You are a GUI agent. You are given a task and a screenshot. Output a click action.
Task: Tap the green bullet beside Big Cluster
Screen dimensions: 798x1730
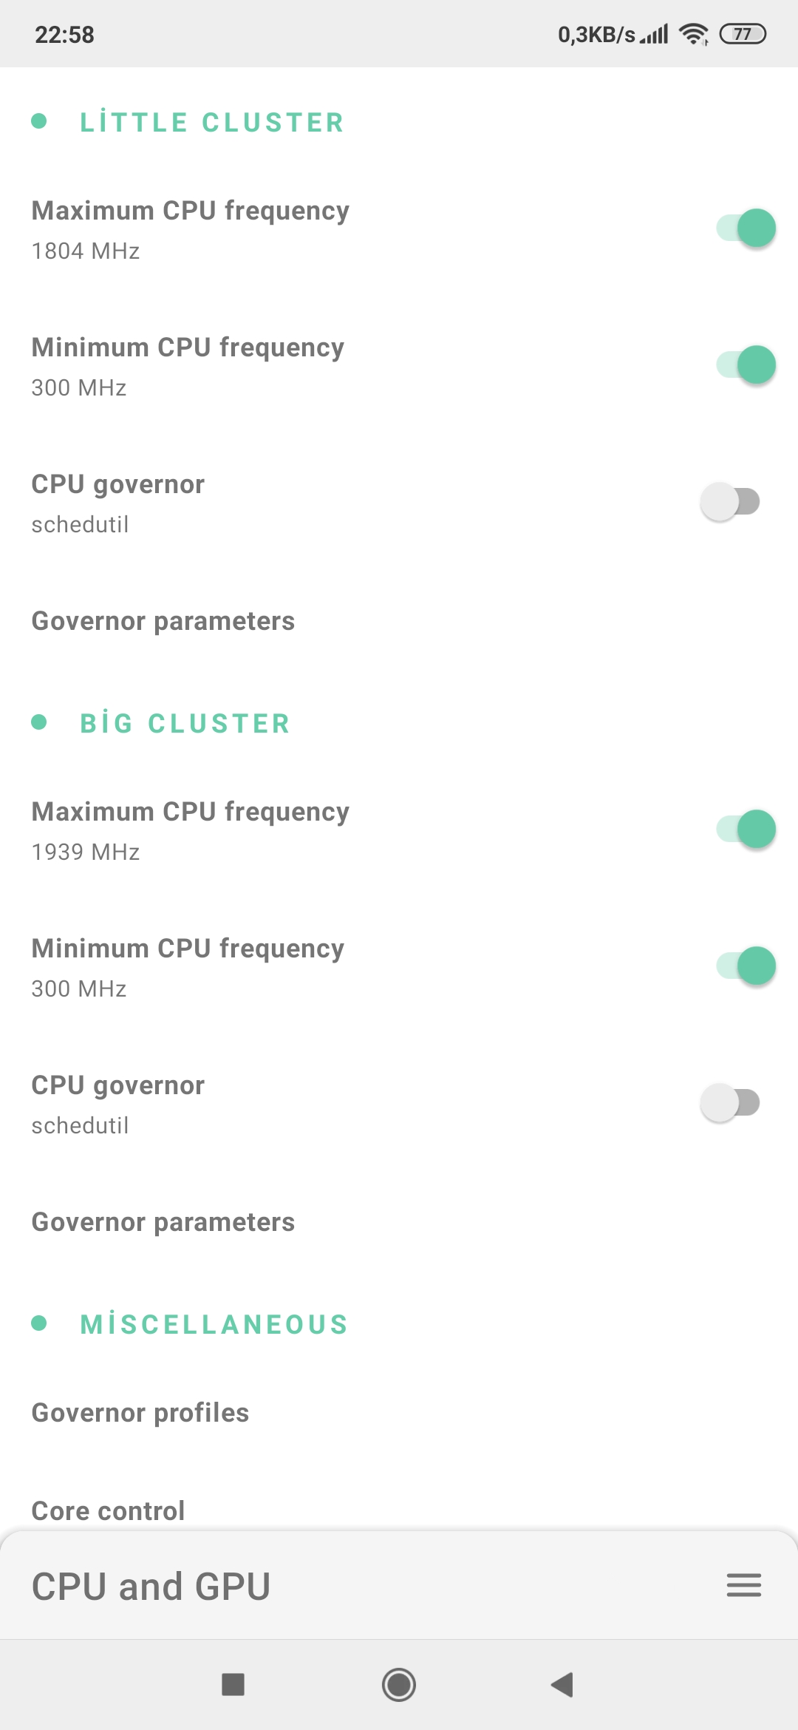pyautogui.click(x=39, y=722)
